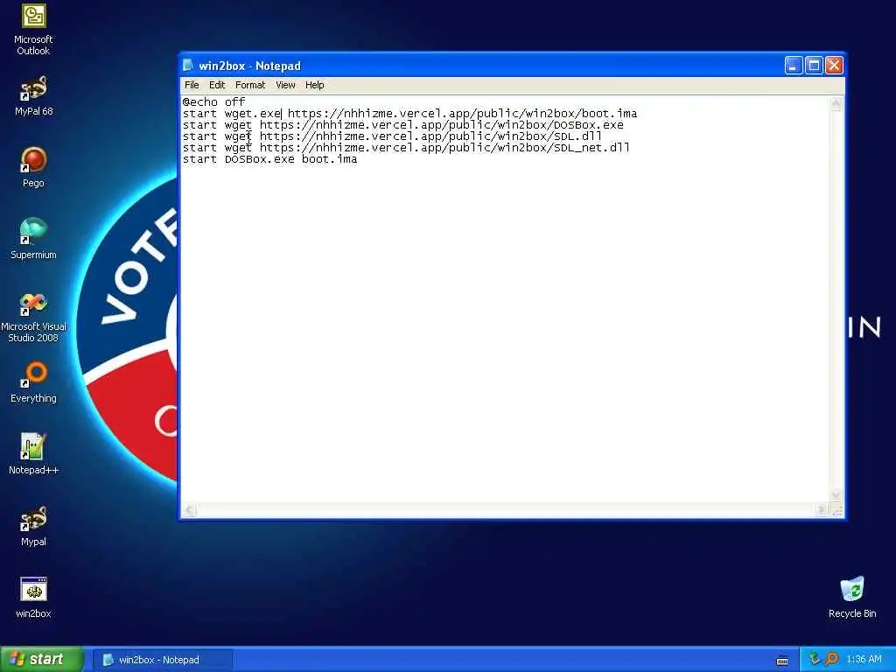Select Microsoft Visual Studio 2008 shortcut
Viewport: 896px width, 672px height.
tap(33, 318)
